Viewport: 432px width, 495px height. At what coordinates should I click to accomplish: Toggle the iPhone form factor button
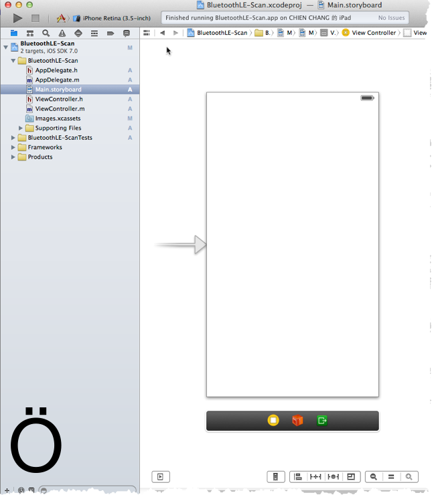click(275, 477)
